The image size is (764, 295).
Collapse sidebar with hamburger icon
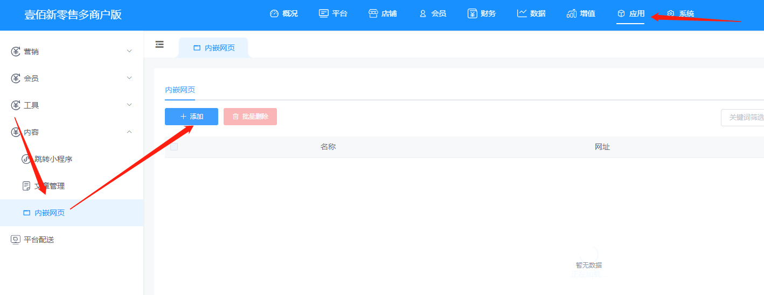[159, 45]
